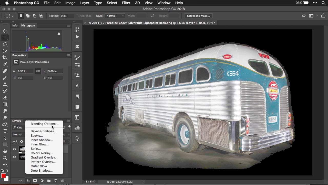
Task: Open the Layers panel flyout menu
Action: [69, 121]
